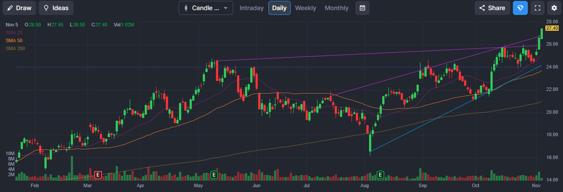563x192 pixels.
Task: Expand the Candle chart type dropdown arrow
Action: [226, 8]
